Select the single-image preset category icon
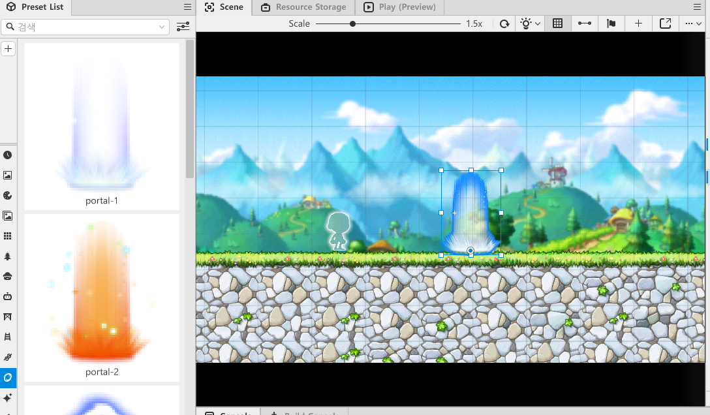The width and height of the screenshot is (710, 415). coord(8,176)
